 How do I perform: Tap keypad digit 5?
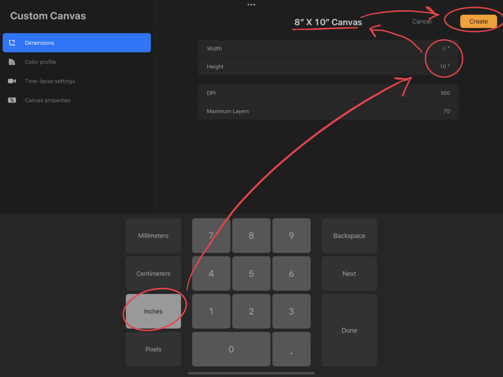point(251,273)
